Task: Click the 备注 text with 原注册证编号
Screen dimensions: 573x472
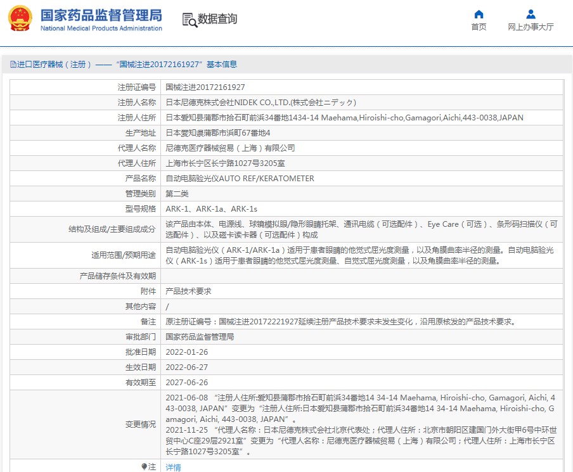Action: tap(340, 322)
